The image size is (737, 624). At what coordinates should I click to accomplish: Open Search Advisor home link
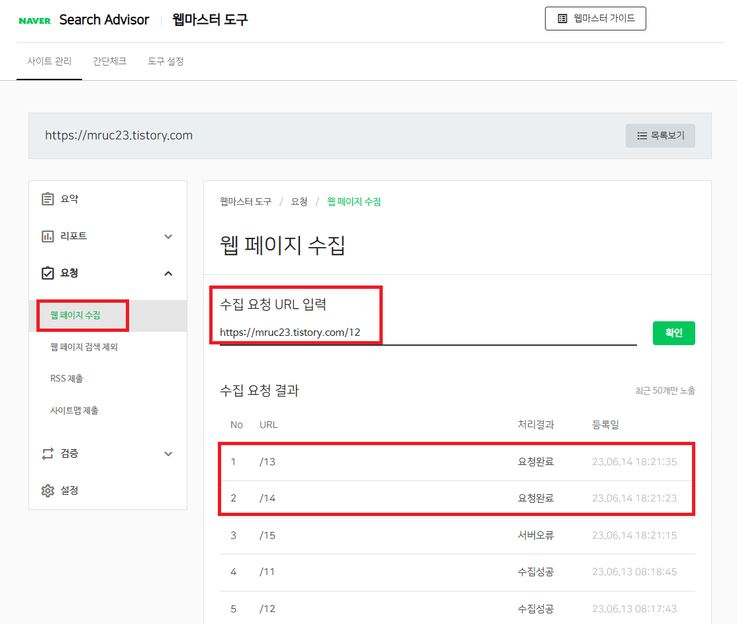tap(104, 20)
